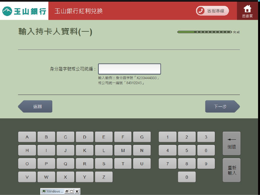The width and height of the screenshot is (260, 195).
Task: Open the 客服專線 customer service hotline
Action: click(x=213, y=11)
